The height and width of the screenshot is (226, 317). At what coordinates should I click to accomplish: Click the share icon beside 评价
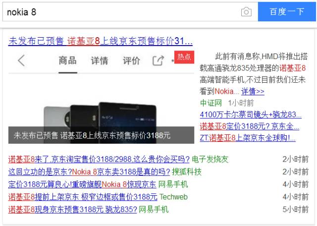point(158,60)
